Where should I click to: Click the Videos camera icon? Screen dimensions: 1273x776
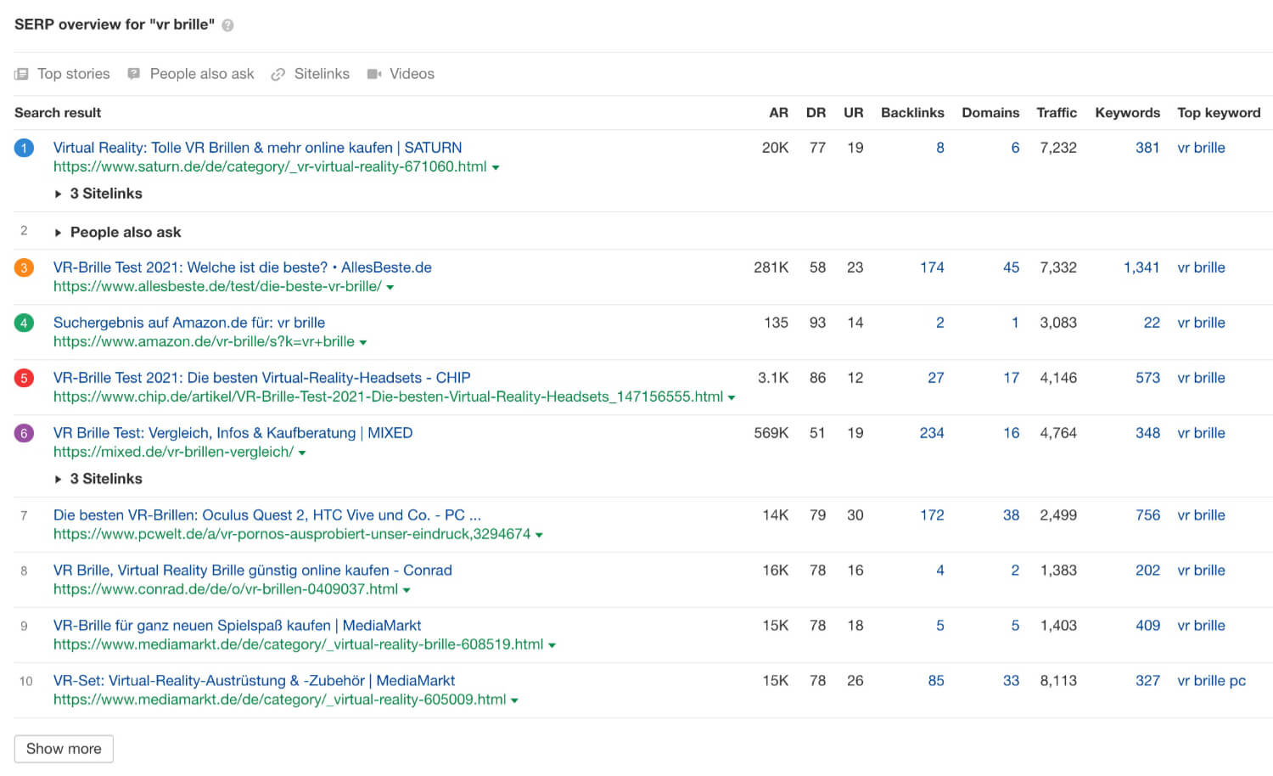pos(374,74)
